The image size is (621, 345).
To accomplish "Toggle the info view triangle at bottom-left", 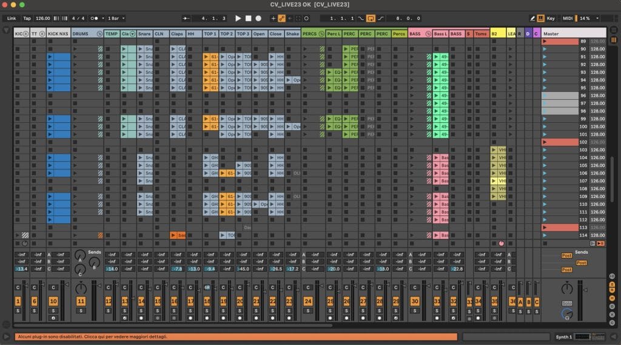I will point(6,337).
